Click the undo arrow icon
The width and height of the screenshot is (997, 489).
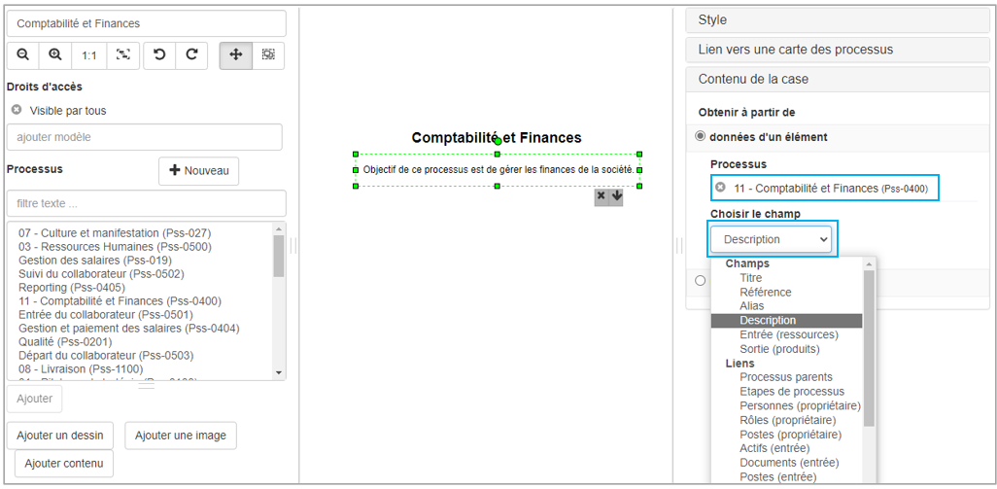pos(159,55)
